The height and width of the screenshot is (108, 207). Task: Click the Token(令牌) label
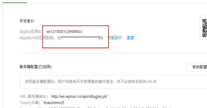(x=30, y=103)
